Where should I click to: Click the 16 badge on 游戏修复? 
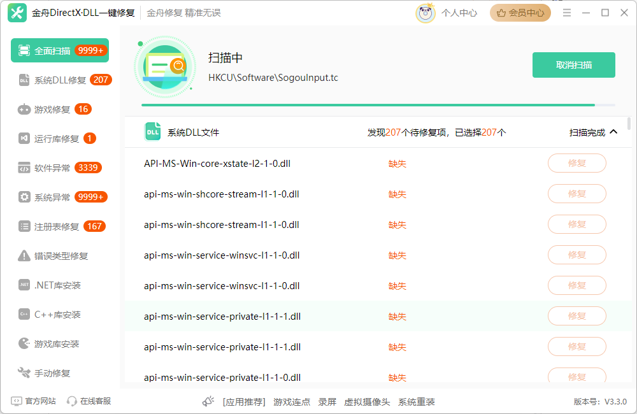(83, 109)
